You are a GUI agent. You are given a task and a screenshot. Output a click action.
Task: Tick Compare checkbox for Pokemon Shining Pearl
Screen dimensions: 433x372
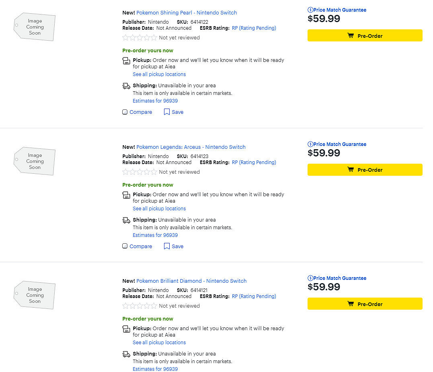tap(125, 112)
